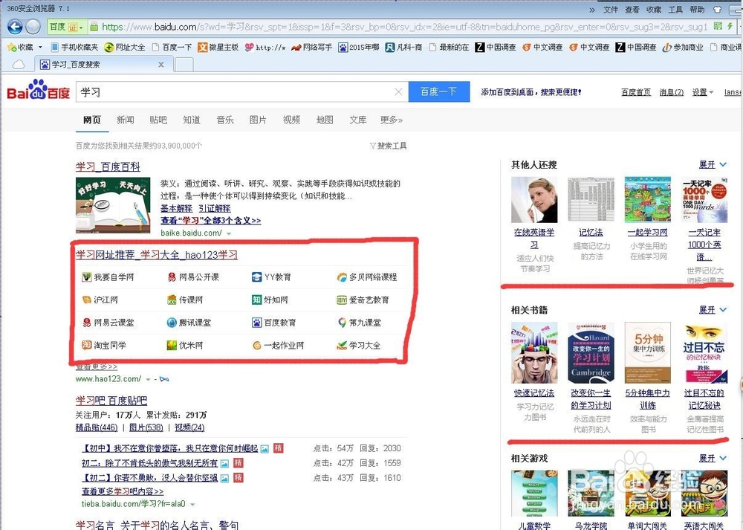Open dropdown arrow beside tieba.baidu.com URL
The width and height of the screenshot is (743, 530).
(192, 504)
